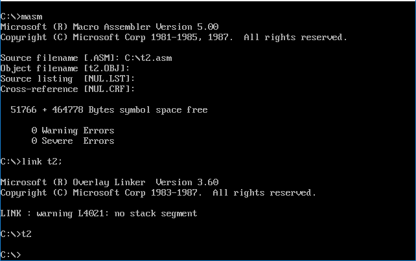Screen dimensions: 416x261
Task: Click the Macro Assembler Version 5.00 line
Action: click(x=110, y=27)
